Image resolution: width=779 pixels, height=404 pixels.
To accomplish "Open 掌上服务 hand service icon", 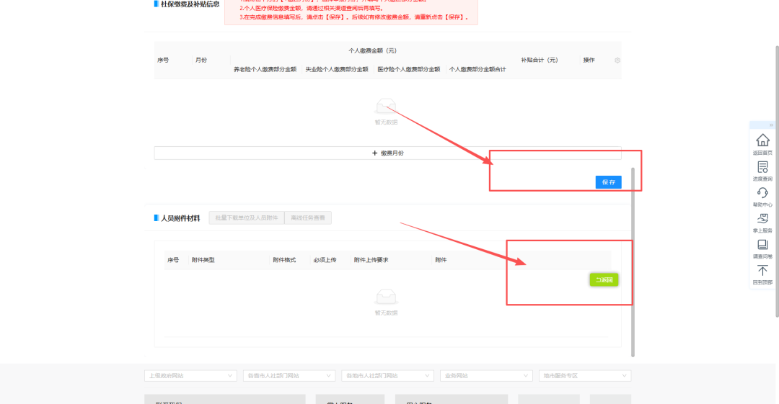I will (x=762, y=218).
